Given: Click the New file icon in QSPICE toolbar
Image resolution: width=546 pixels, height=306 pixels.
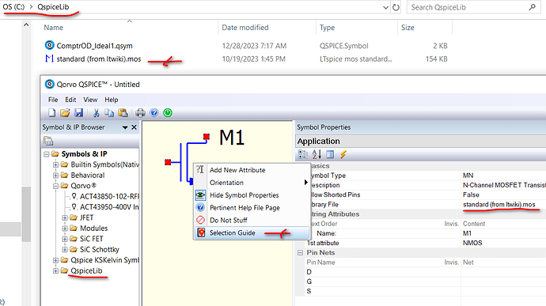Looking at the screenshot, I should pyautogui.click(x=52, y=113).
